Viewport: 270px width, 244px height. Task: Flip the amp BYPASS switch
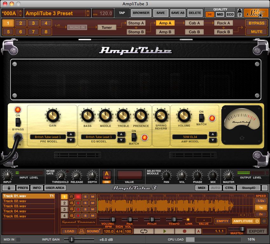(18, 122)
